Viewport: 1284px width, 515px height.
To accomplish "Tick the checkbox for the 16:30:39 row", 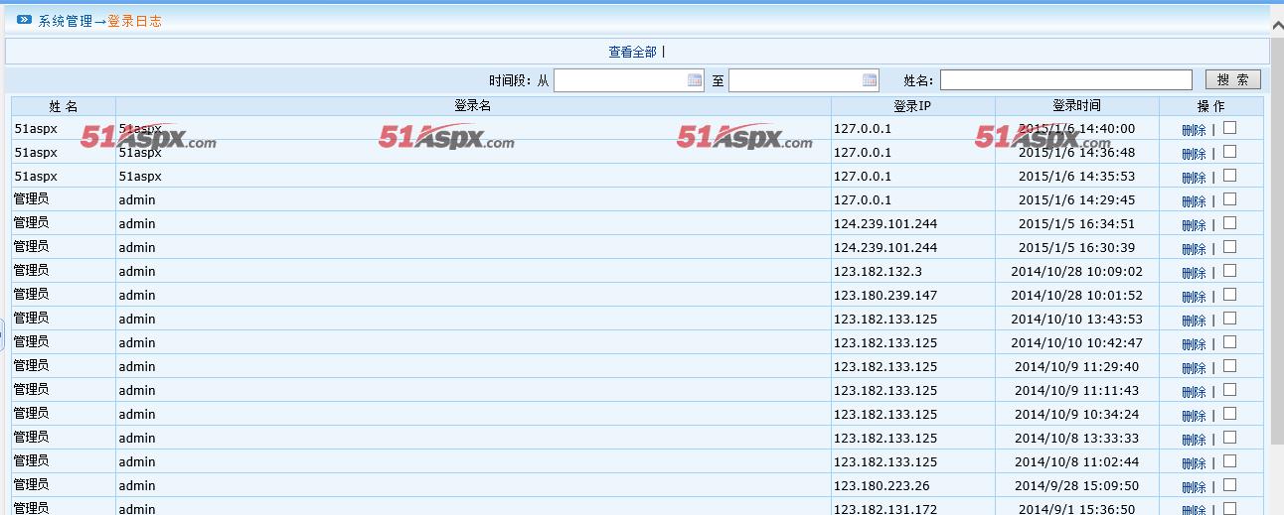I will tap(1229, 247).
